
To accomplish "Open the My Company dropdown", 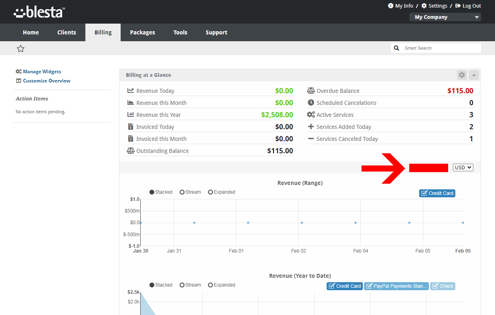I will (x=445, y=17).
